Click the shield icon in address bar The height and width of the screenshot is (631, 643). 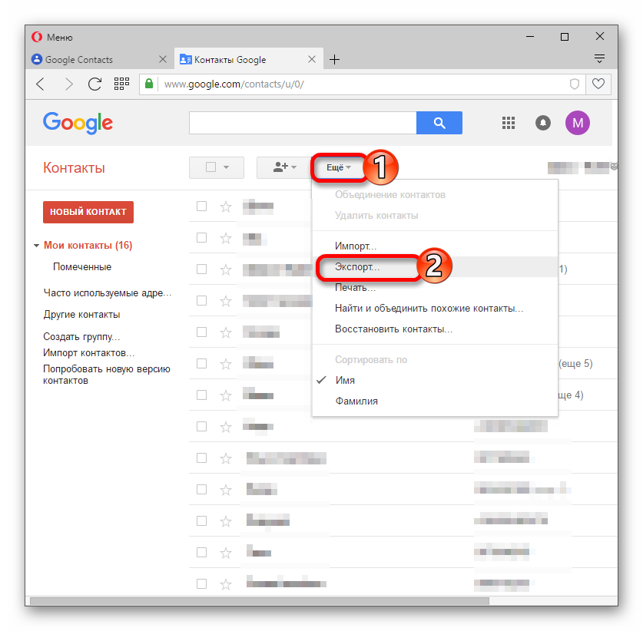pos(575,84)
